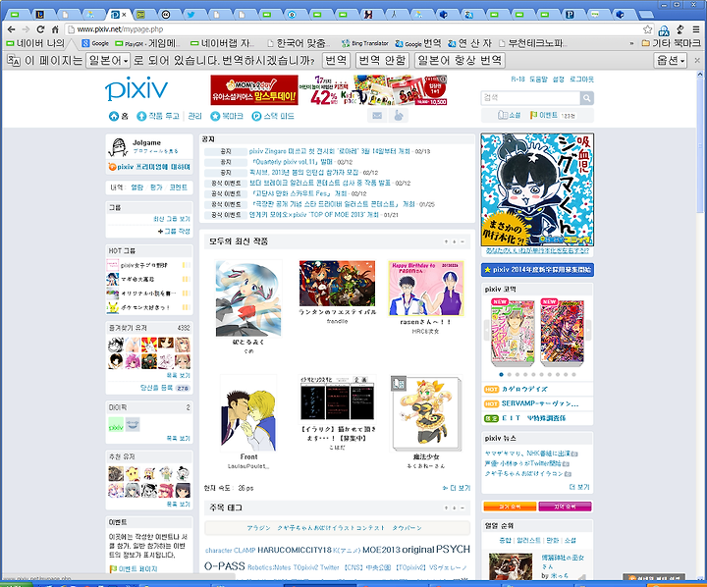Screen dimensions: 707x587
Task: Click 더 보기 under latest works
Action: pyautogui.click(x=457, y=488)
